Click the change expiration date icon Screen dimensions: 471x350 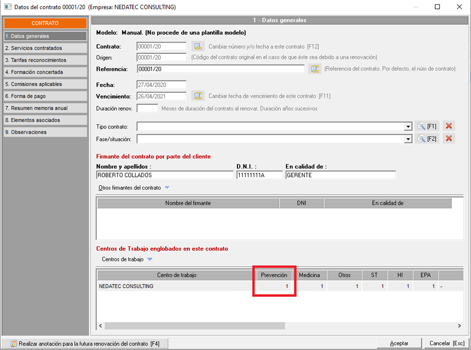pos(198,96)
